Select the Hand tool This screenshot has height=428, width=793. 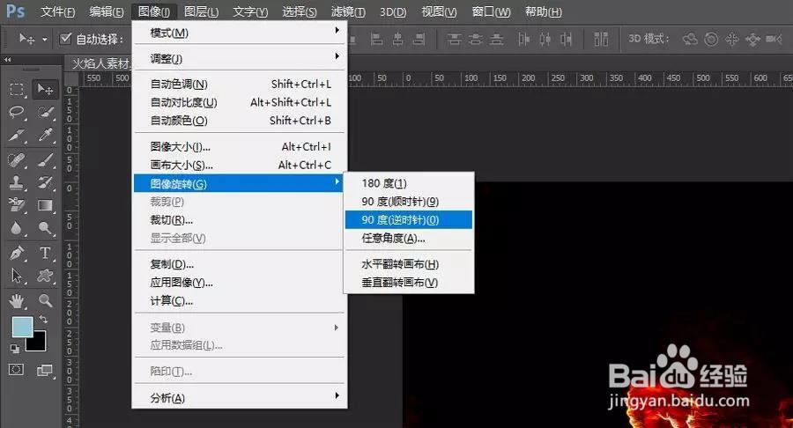click(x=17, y=300)
